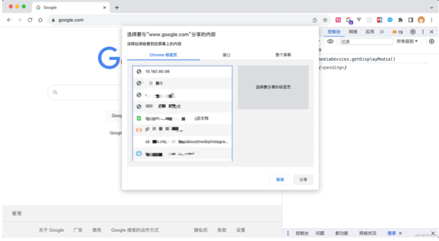Select the 10.192.80.98 tab entry
The image size is (439, 241).
coord(183,72)
